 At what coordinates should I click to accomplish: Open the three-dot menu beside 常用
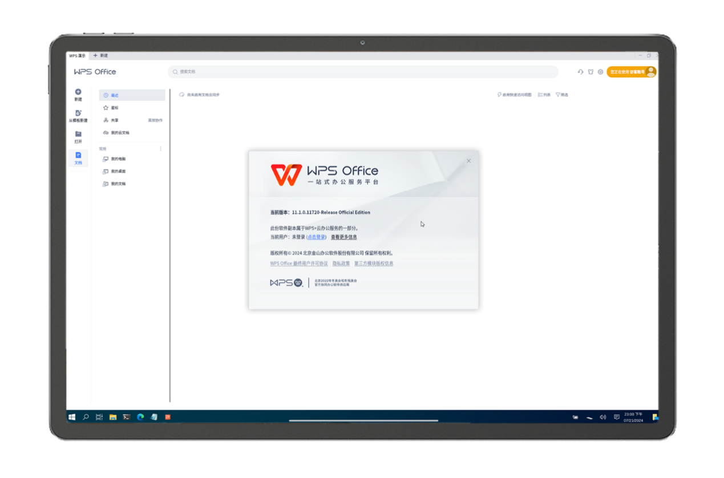coord(160,149)
